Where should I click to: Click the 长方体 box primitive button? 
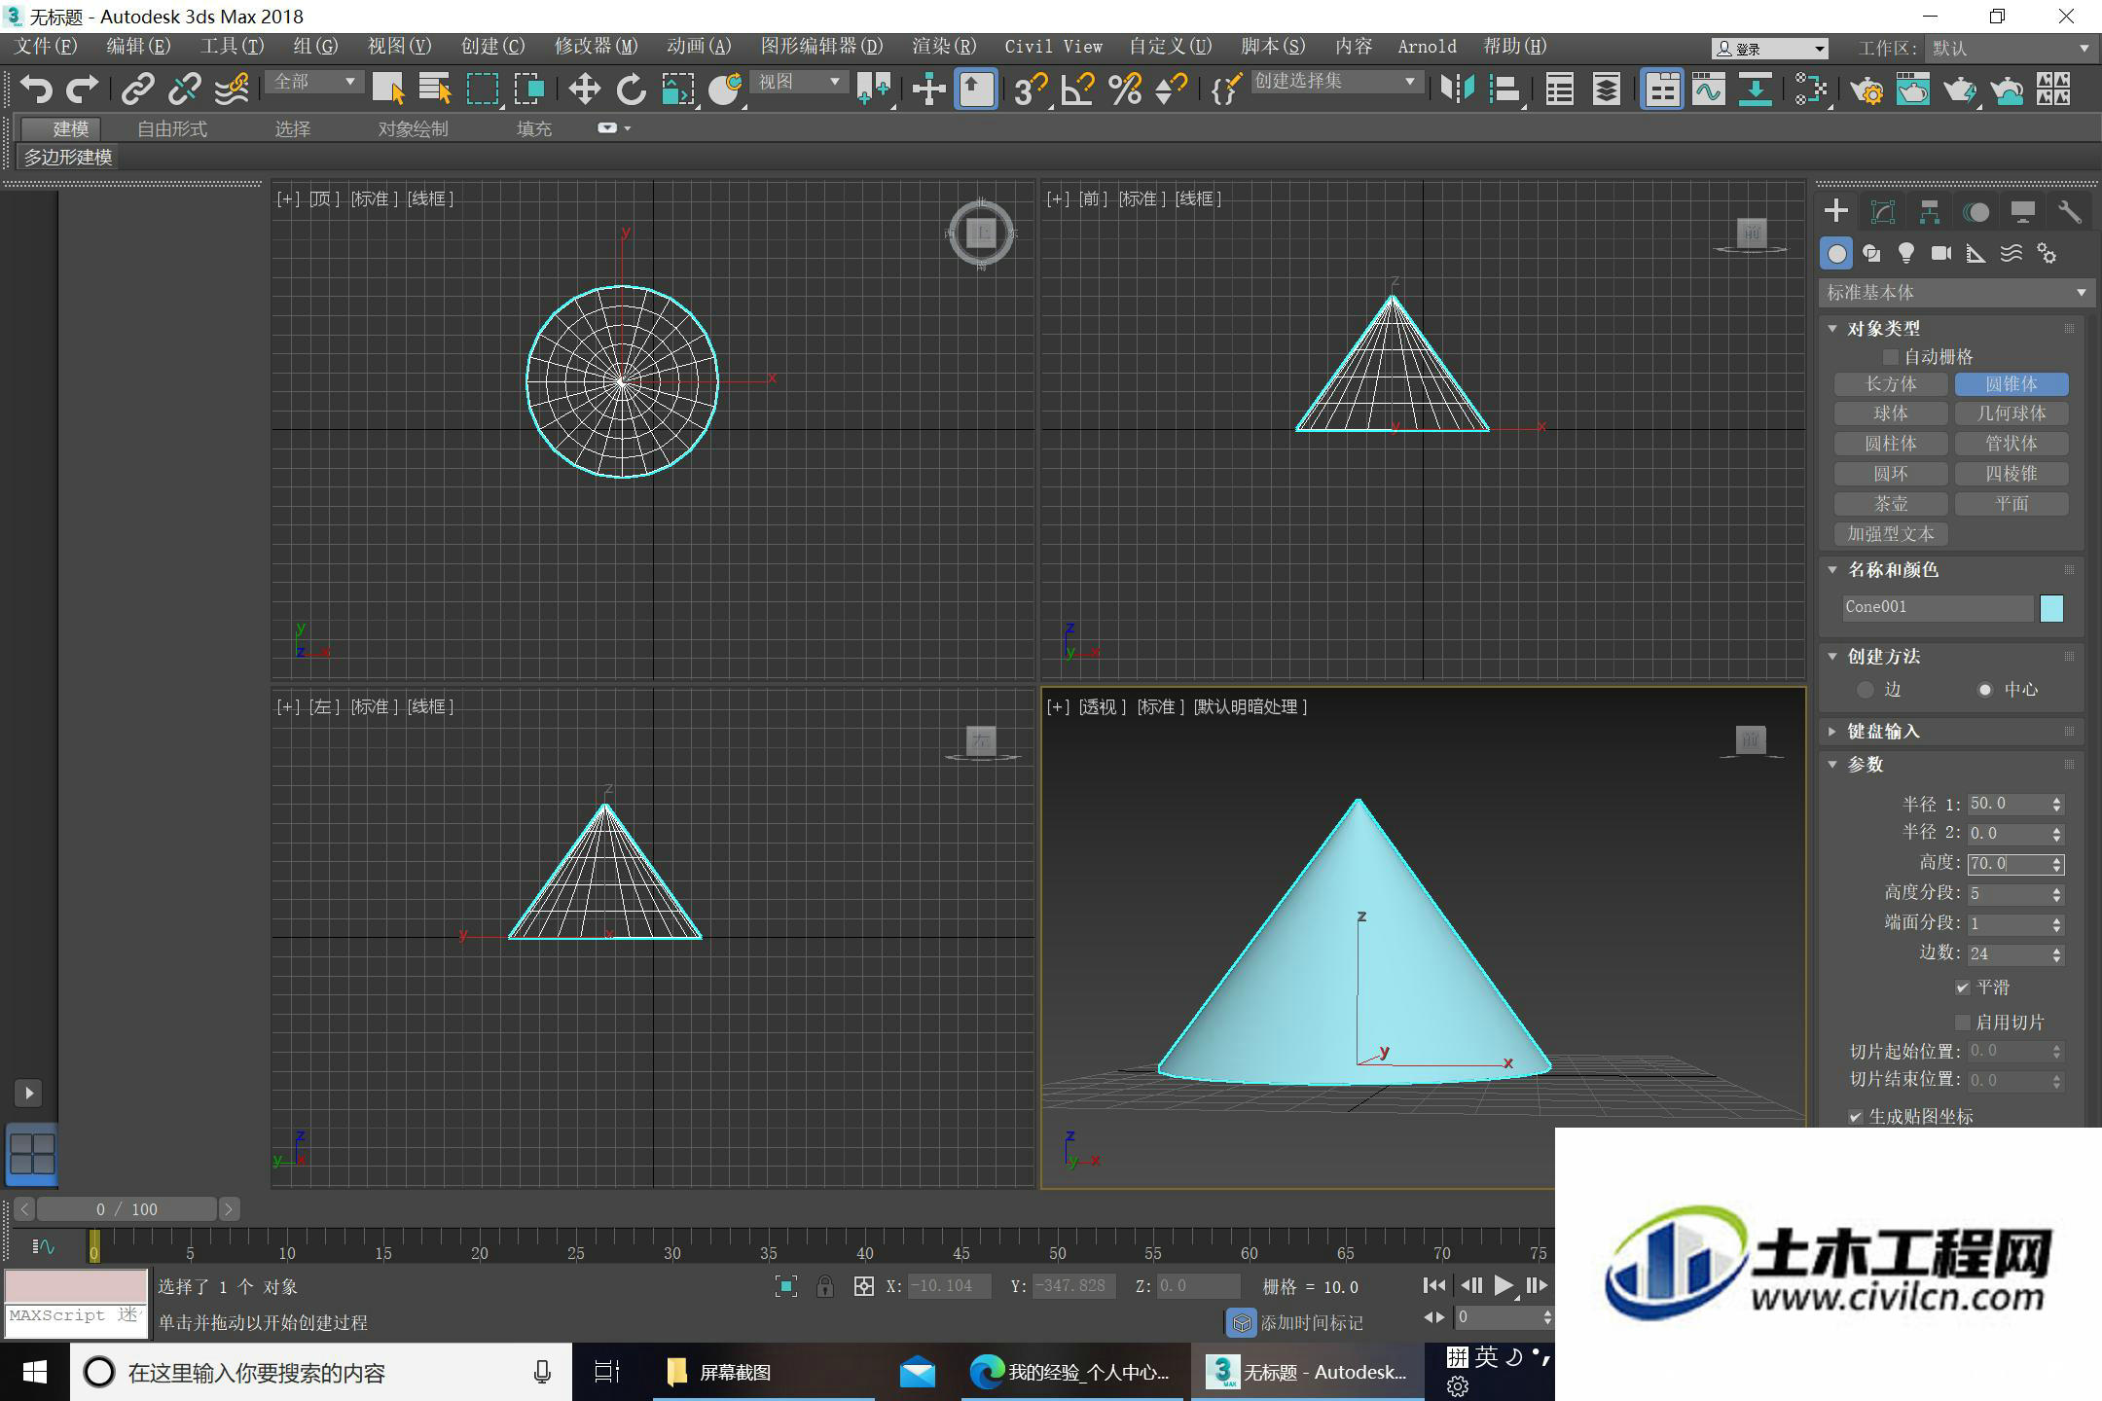pyautogui.click(x=1891, y=384)
